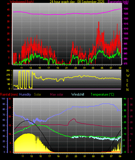Click the 360 mark on wind direction axis
The width and height of the screenshot is (135, 160).
[x=8, y=70]
